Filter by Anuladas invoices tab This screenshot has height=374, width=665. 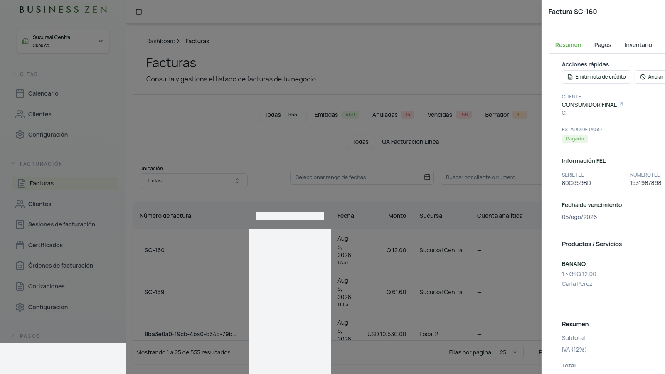[x=393, y=115]
